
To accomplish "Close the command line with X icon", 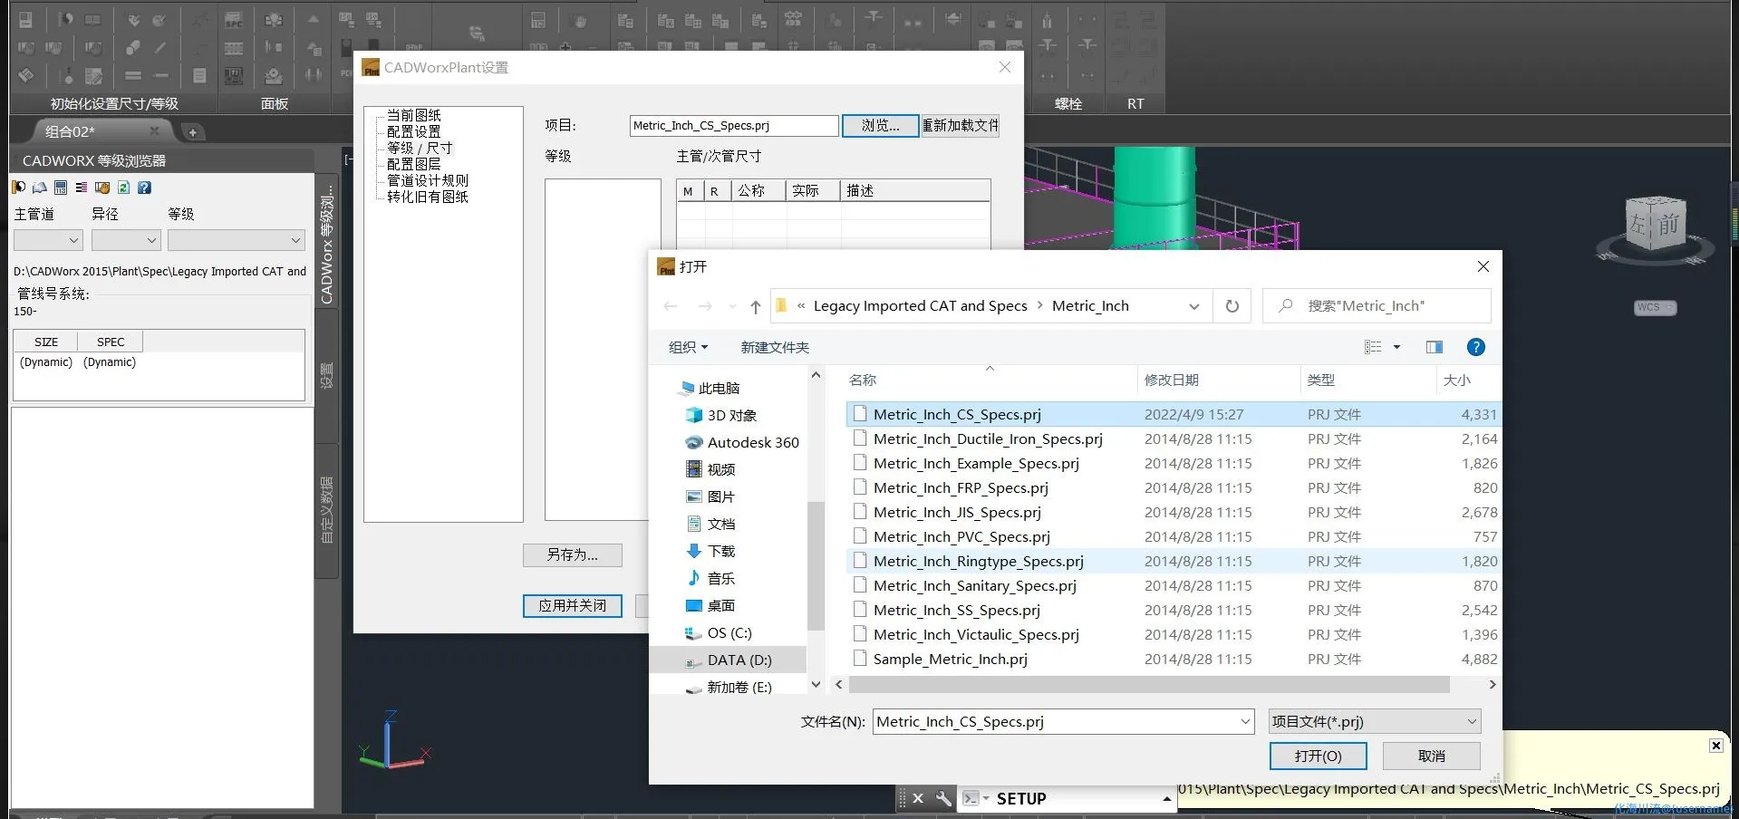I will (918, 798).
